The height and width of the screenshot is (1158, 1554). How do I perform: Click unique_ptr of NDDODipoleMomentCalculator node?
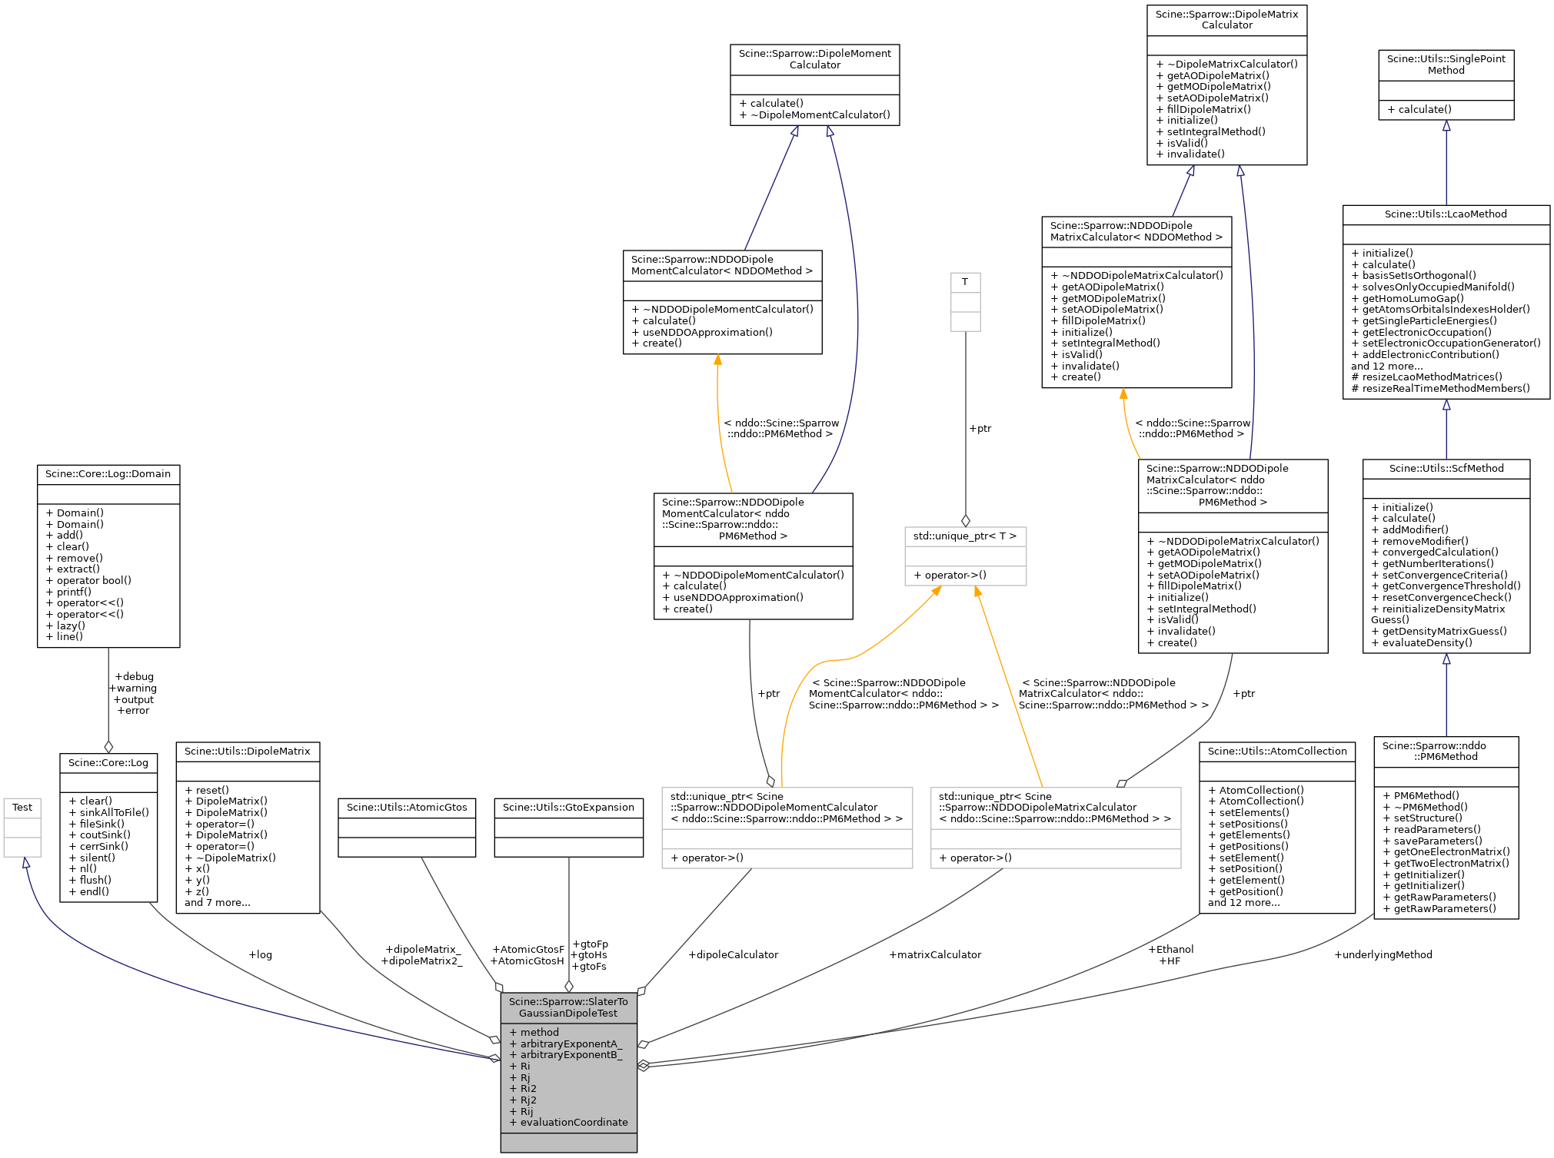(787, 828)
